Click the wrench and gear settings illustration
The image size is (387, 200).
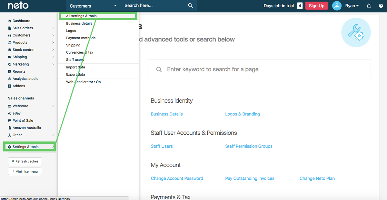[356, 32]
